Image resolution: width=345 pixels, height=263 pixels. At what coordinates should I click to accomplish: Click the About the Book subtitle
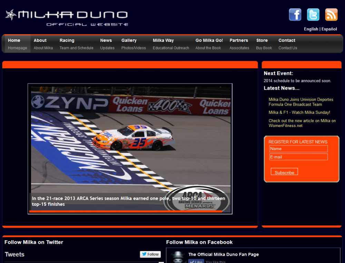point(208,48)
